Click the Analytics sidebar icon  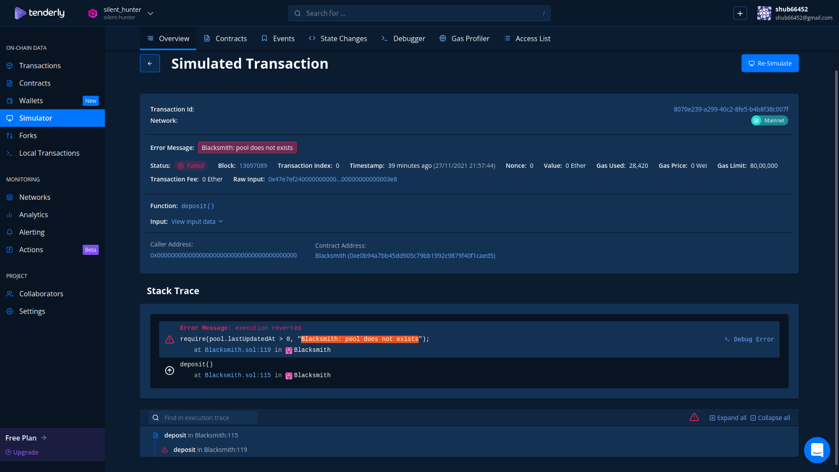[9, 214]
